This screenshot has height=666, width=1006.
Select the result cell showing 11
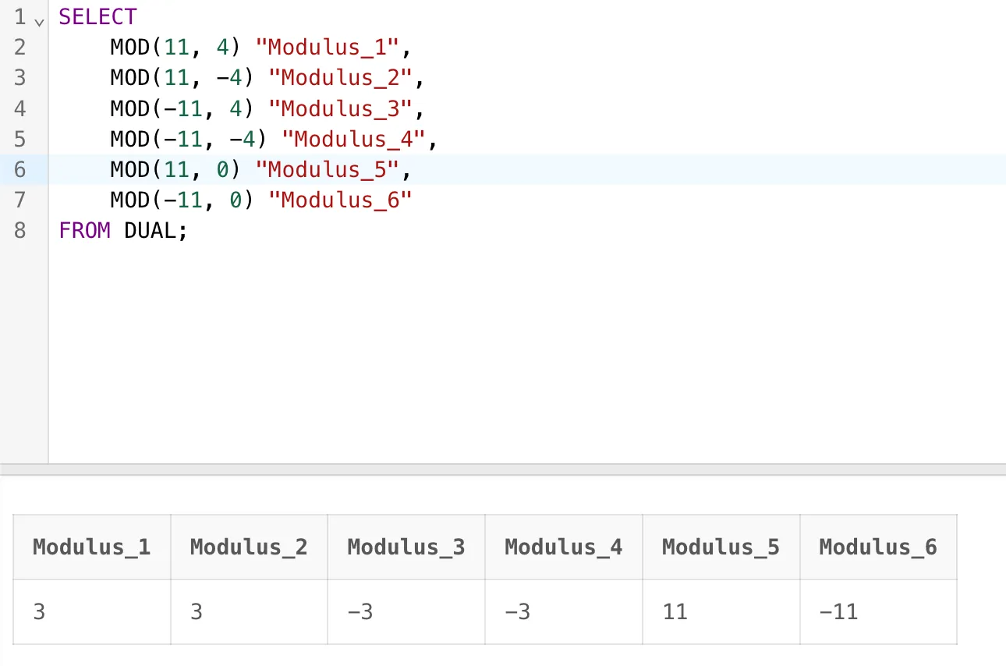[x=721, y=611]
